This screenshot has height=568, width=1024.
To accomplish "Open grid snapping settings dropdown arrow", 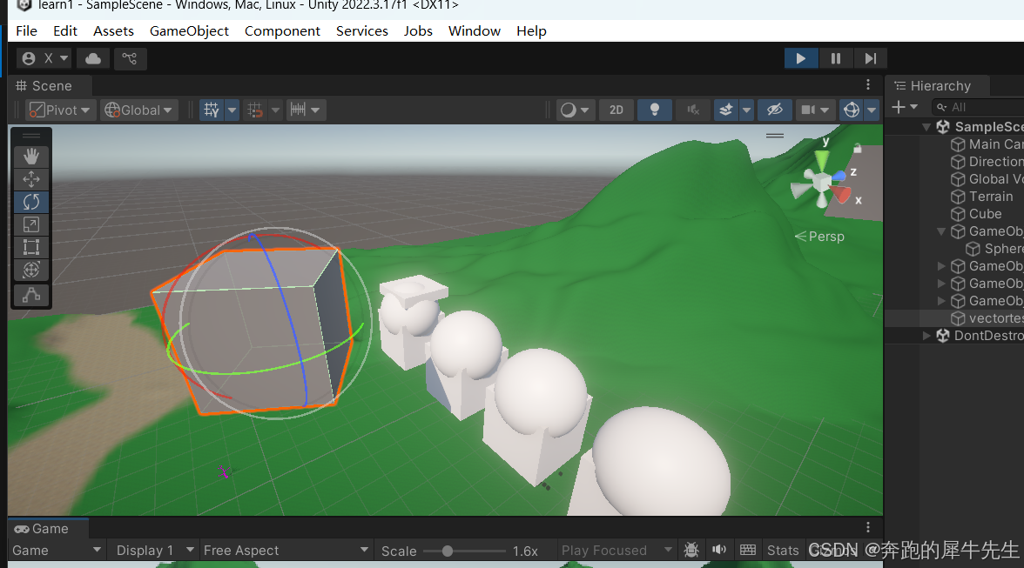I will coord(275,110).
